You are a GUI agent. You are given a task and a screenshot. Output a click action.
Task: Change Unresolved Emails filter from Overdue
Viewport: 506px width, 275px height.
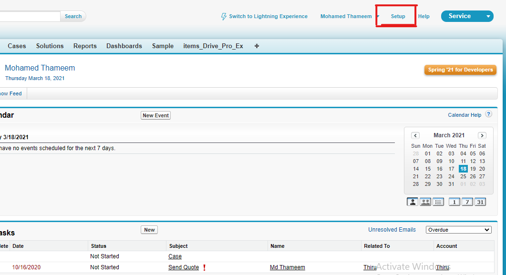tap(458, 229)
